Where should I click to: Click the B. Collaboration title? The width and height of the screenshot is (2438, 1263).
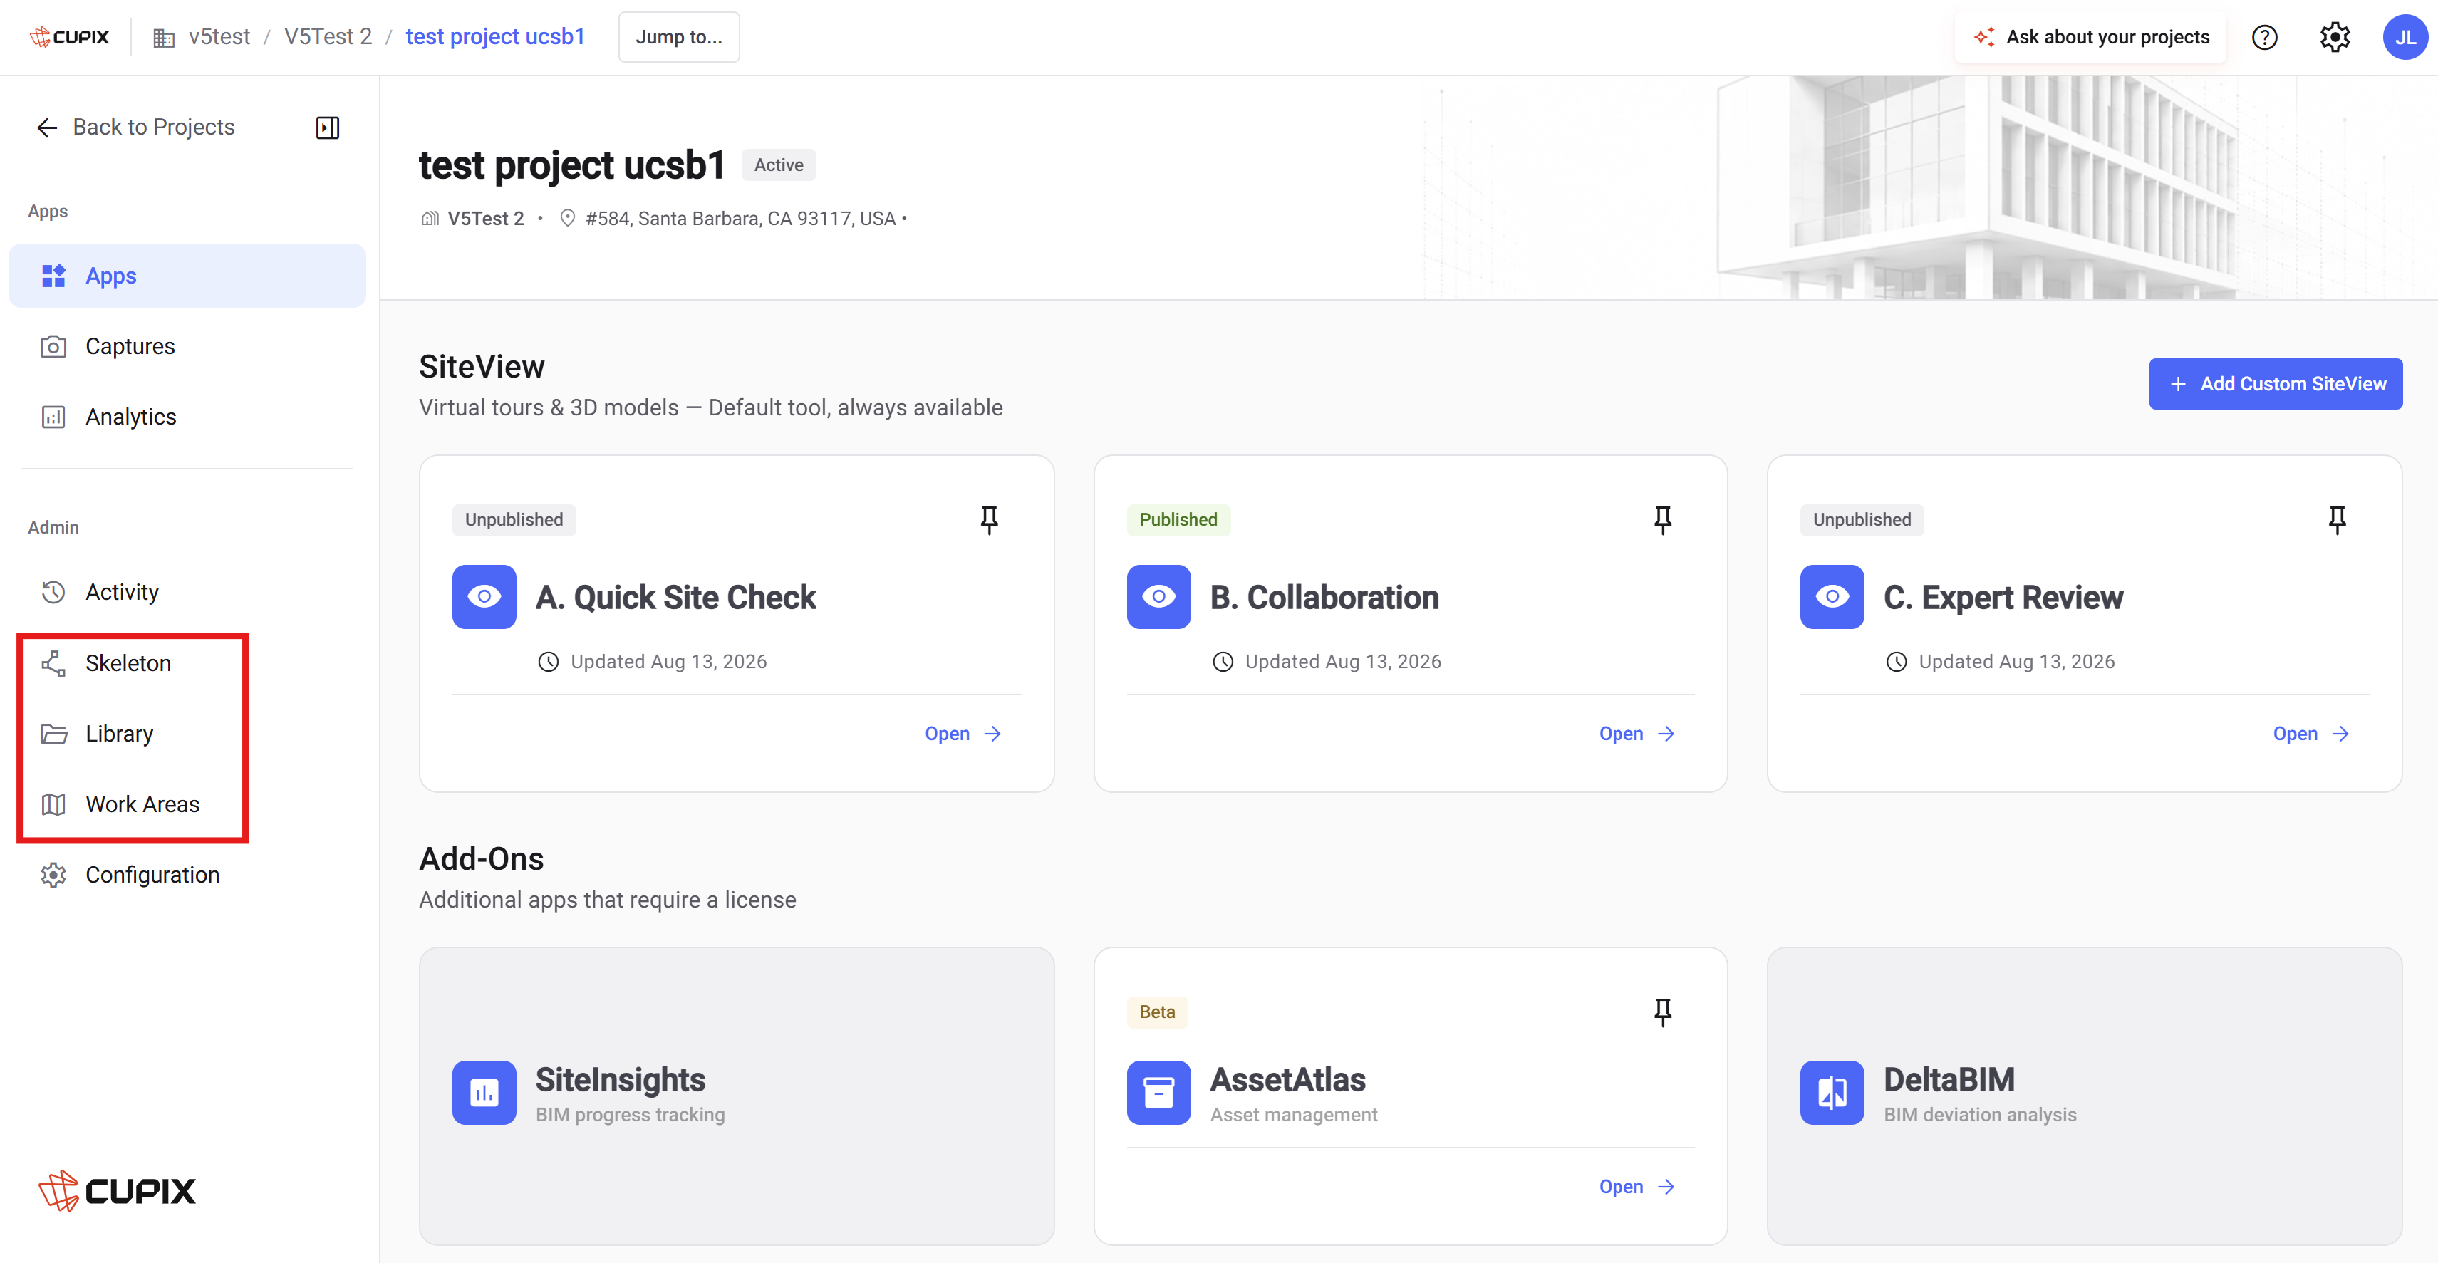[x=1324, y=598]
